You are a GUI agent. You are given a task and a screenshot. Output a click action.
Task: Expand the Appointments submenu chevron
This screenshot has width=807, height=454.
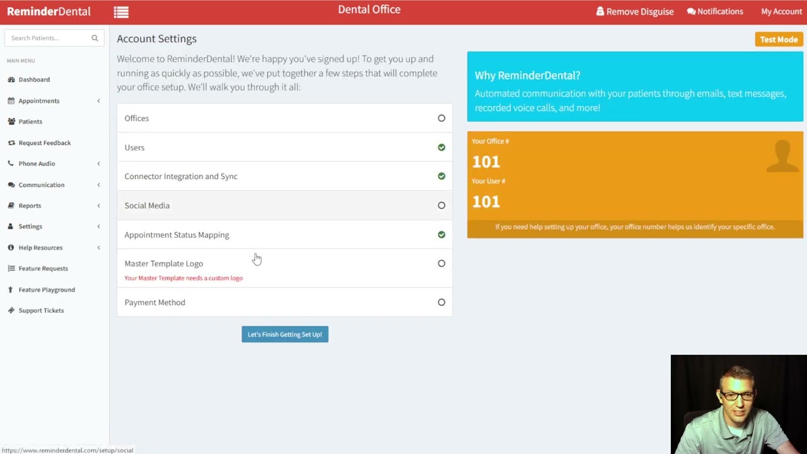(x=98, y=101)
